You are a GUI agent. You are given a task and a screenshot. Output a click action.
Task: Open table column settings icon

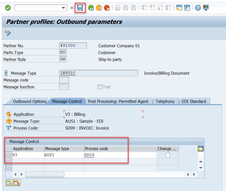pyautogui.click(x=201, y=148)
